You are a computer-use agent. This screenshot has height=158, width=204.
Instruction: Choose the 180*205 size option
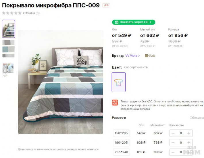point(121,143)
